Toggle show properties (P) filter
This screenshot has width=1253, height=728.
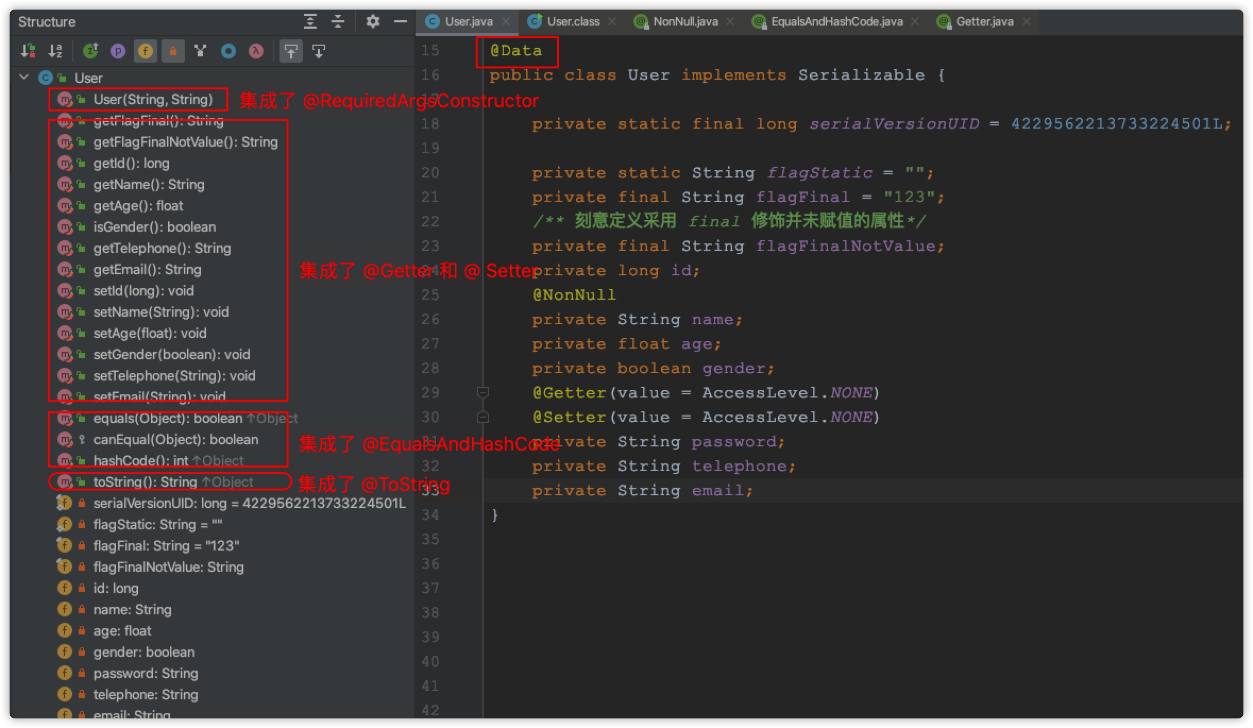click(x=118, y=51)
